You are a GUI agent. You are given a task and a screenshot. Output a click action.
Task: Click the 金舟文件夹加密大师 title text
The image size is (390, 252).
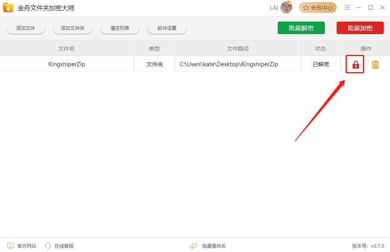[46, 8]
